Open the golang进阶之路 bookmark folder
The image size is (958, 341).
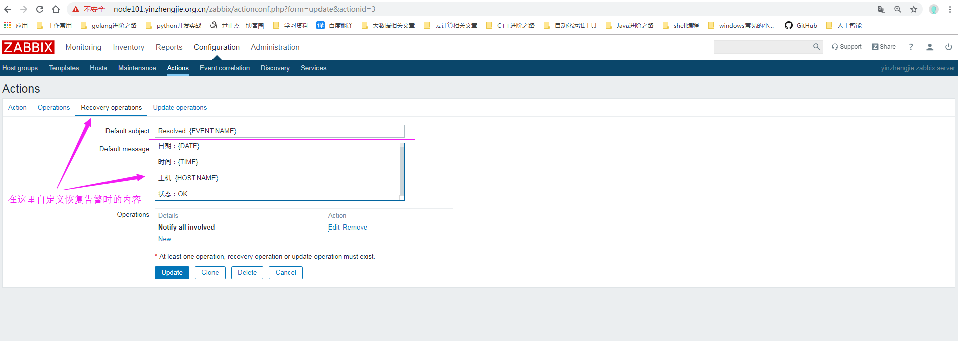(x=108, y=25)
